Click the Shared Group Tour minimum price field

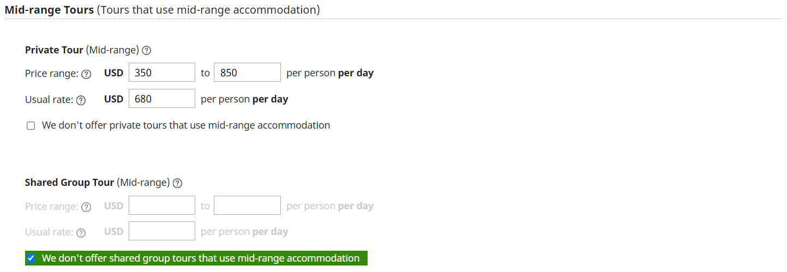coord(161,205)
